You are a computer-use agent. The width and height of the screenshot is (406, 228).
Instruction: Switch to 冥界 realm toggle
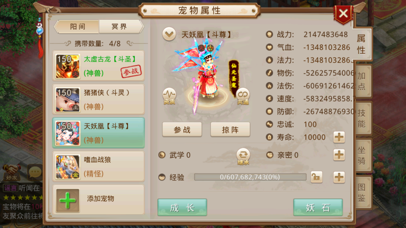[x=121, y=27]
